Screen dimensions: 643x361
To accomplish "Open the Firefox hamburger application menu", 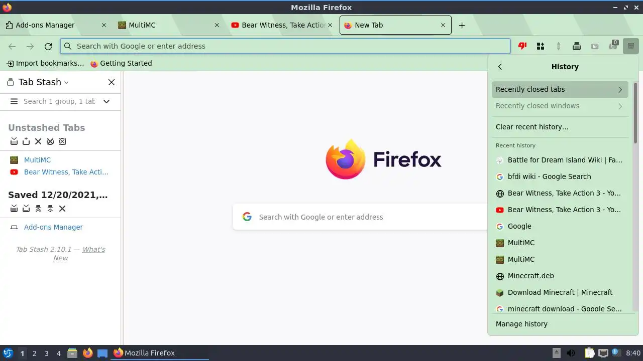I will [x=631, y=46].
